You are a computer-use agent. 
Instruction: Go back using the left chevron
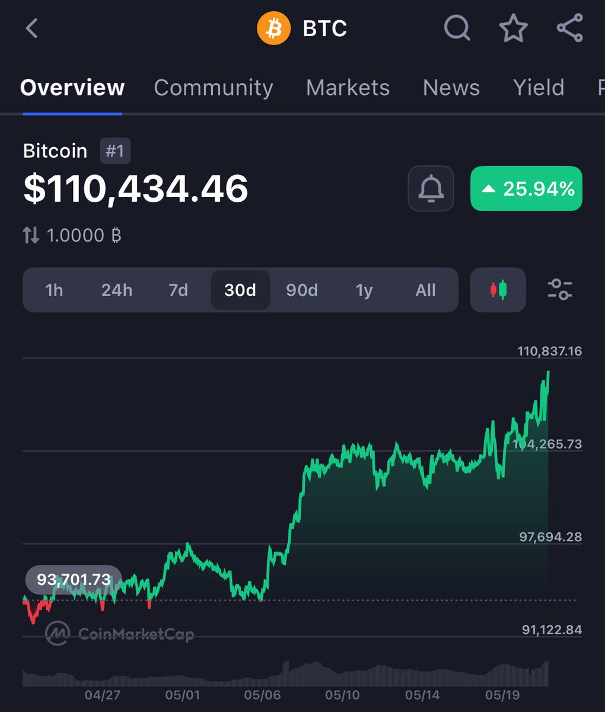click(x=32, y=28)
